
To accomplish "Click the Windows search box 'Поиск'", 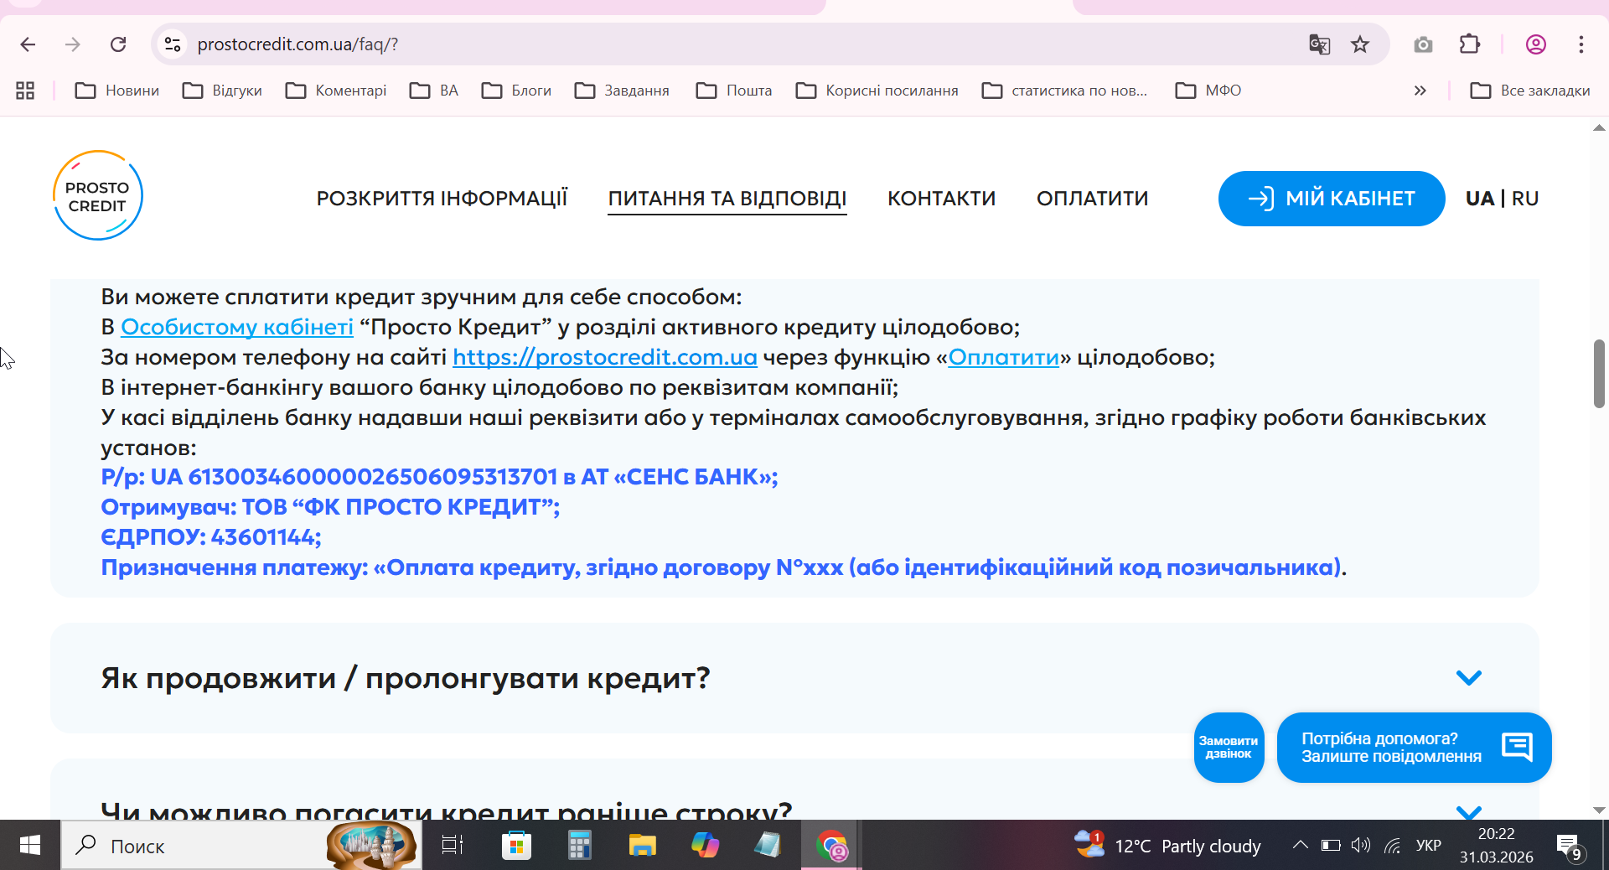I will click(x=241, y=845).
